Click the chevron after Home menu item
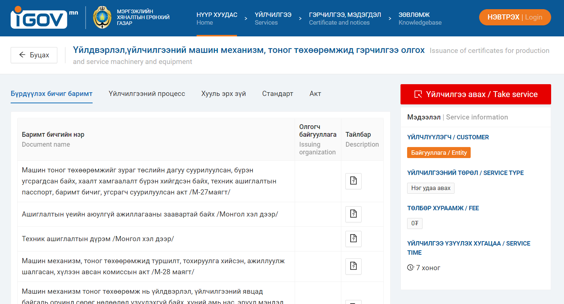Image resolution: width=564 pixels, height=304 pixels. click(x=246, y=18)
